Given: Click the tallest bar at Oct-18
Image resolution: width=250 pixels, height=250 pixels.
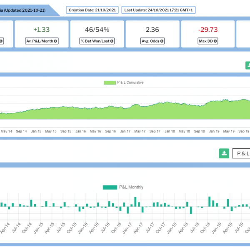Looking at the screenshot, I should point(209,202).
